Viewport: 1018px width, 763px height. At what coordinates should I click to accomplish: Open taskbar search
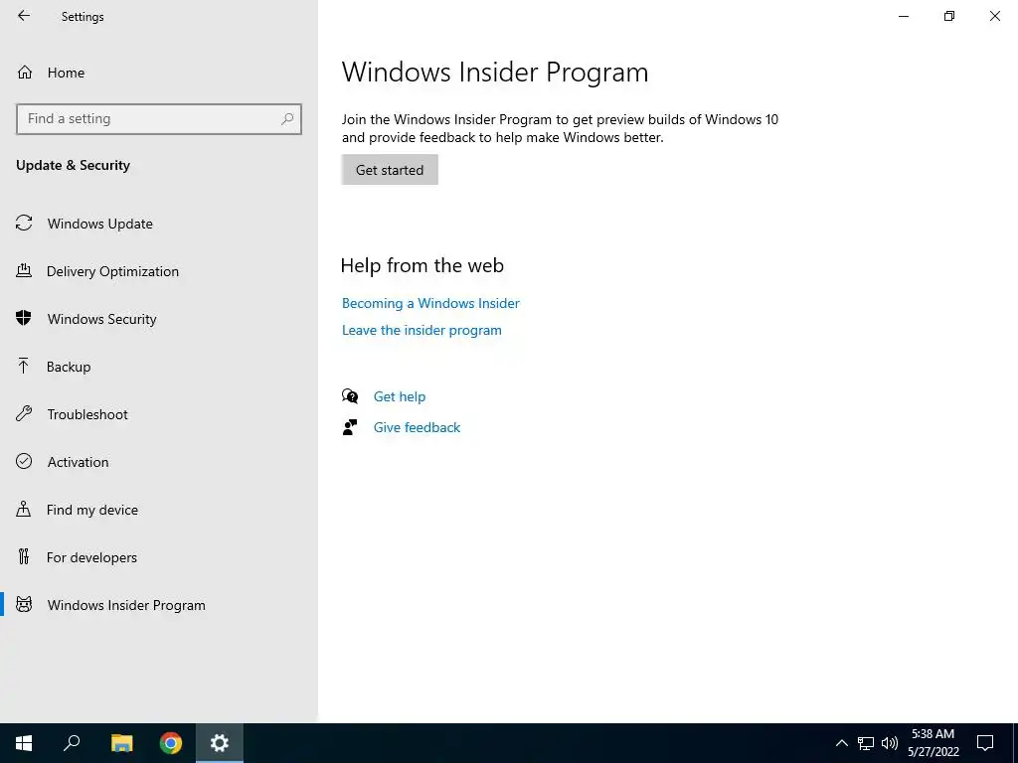(72, 743)
